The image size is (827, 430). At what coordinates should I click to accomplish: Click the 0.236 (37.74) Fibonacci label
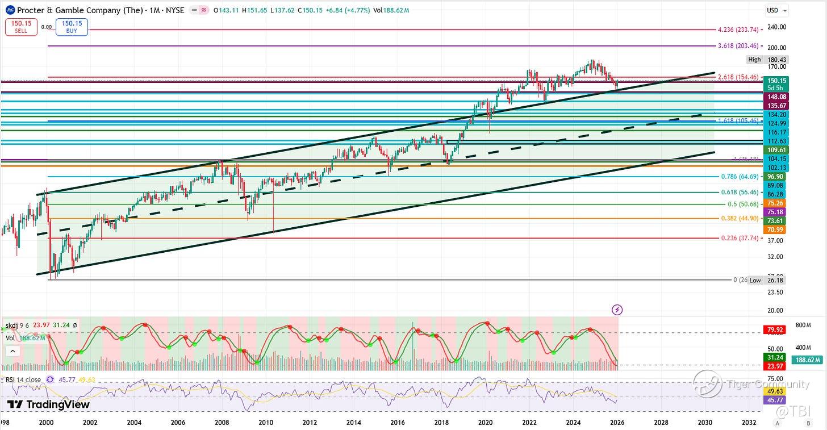741,239
